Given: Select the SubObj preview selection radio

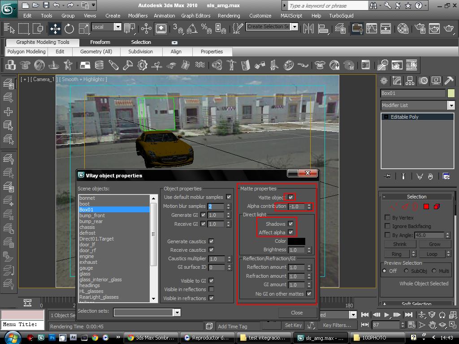Looking at the screenshot, I should pos(406,271).
